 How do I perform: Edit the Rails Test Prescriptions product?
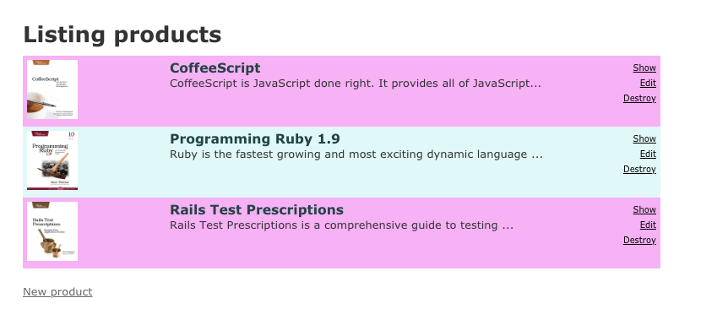(x=648, y=225)
